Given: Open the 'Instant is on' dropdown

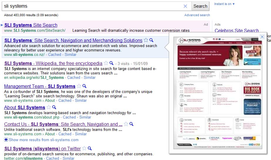Looking at the screenshot, I should tap(224, 4).
